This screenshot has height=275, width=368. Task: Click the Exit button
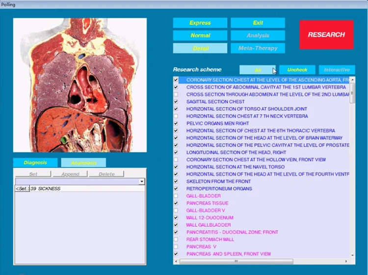pos(258,23)
